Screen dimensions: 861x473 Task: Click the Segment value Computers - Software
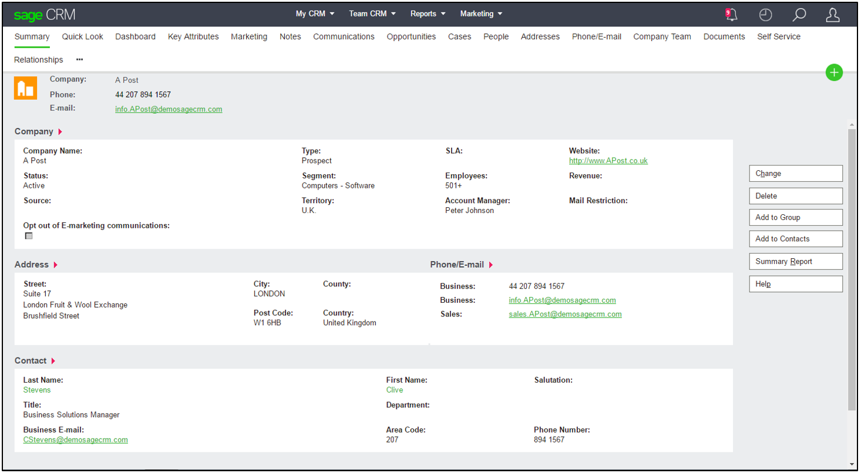(338, 186)
